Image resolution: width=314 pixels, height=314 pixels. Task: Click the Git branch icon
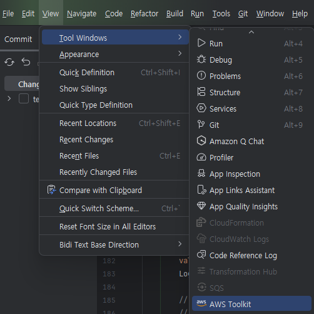[201, 125]
